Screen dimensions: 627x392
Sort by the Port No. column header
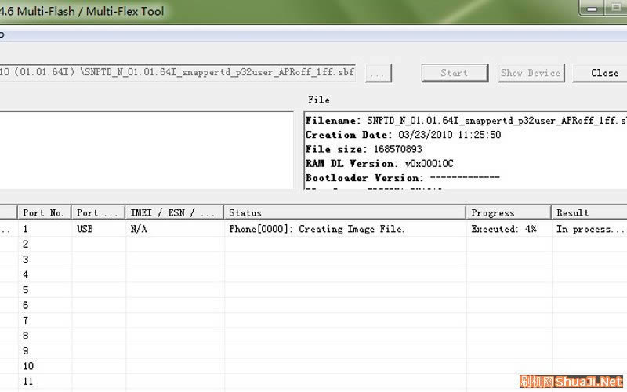tap(44, 212)
